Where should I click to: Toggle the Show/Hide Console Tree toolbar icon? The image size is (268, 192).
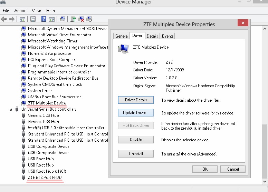[22, 19]
